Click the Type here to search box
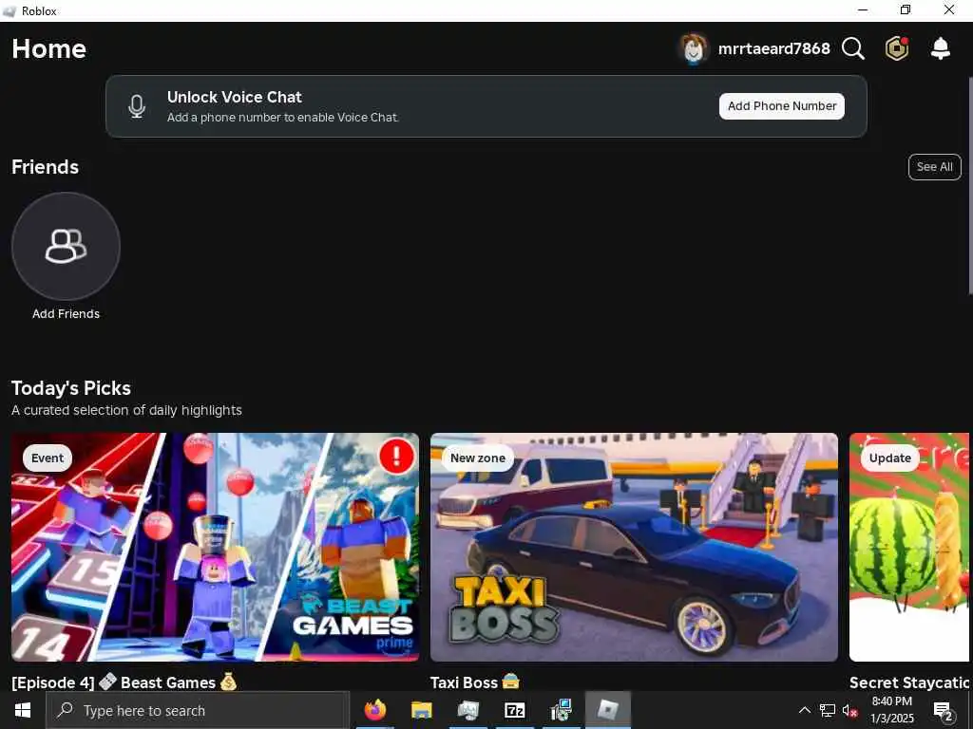The width and height of the screenshot is (973, 729). 198,710
